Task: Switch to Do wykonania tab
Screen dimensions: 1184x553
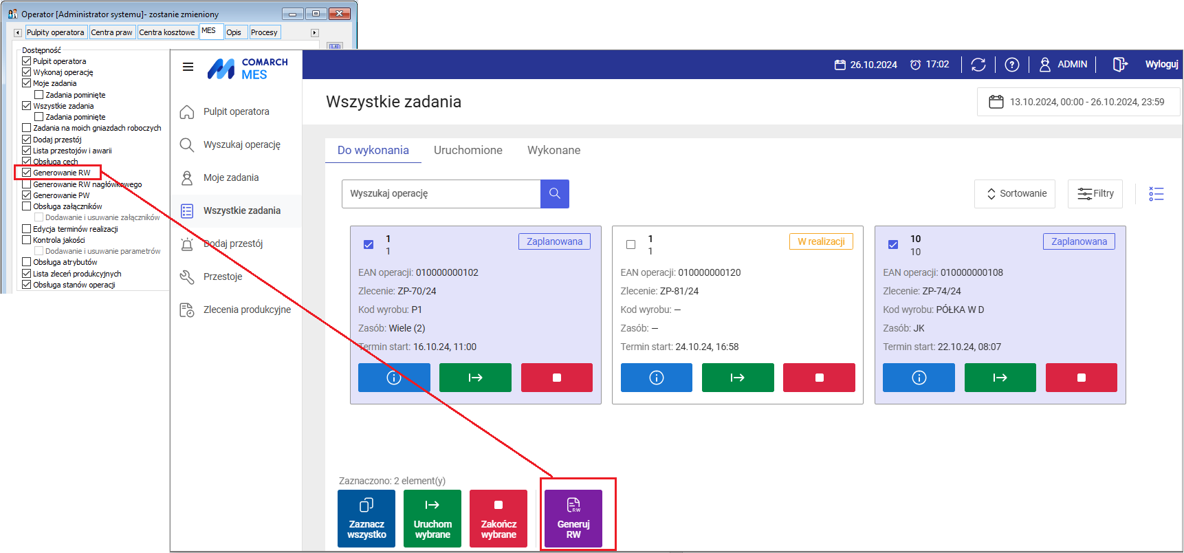Action: pyautogui.click(x=373, y=150)
